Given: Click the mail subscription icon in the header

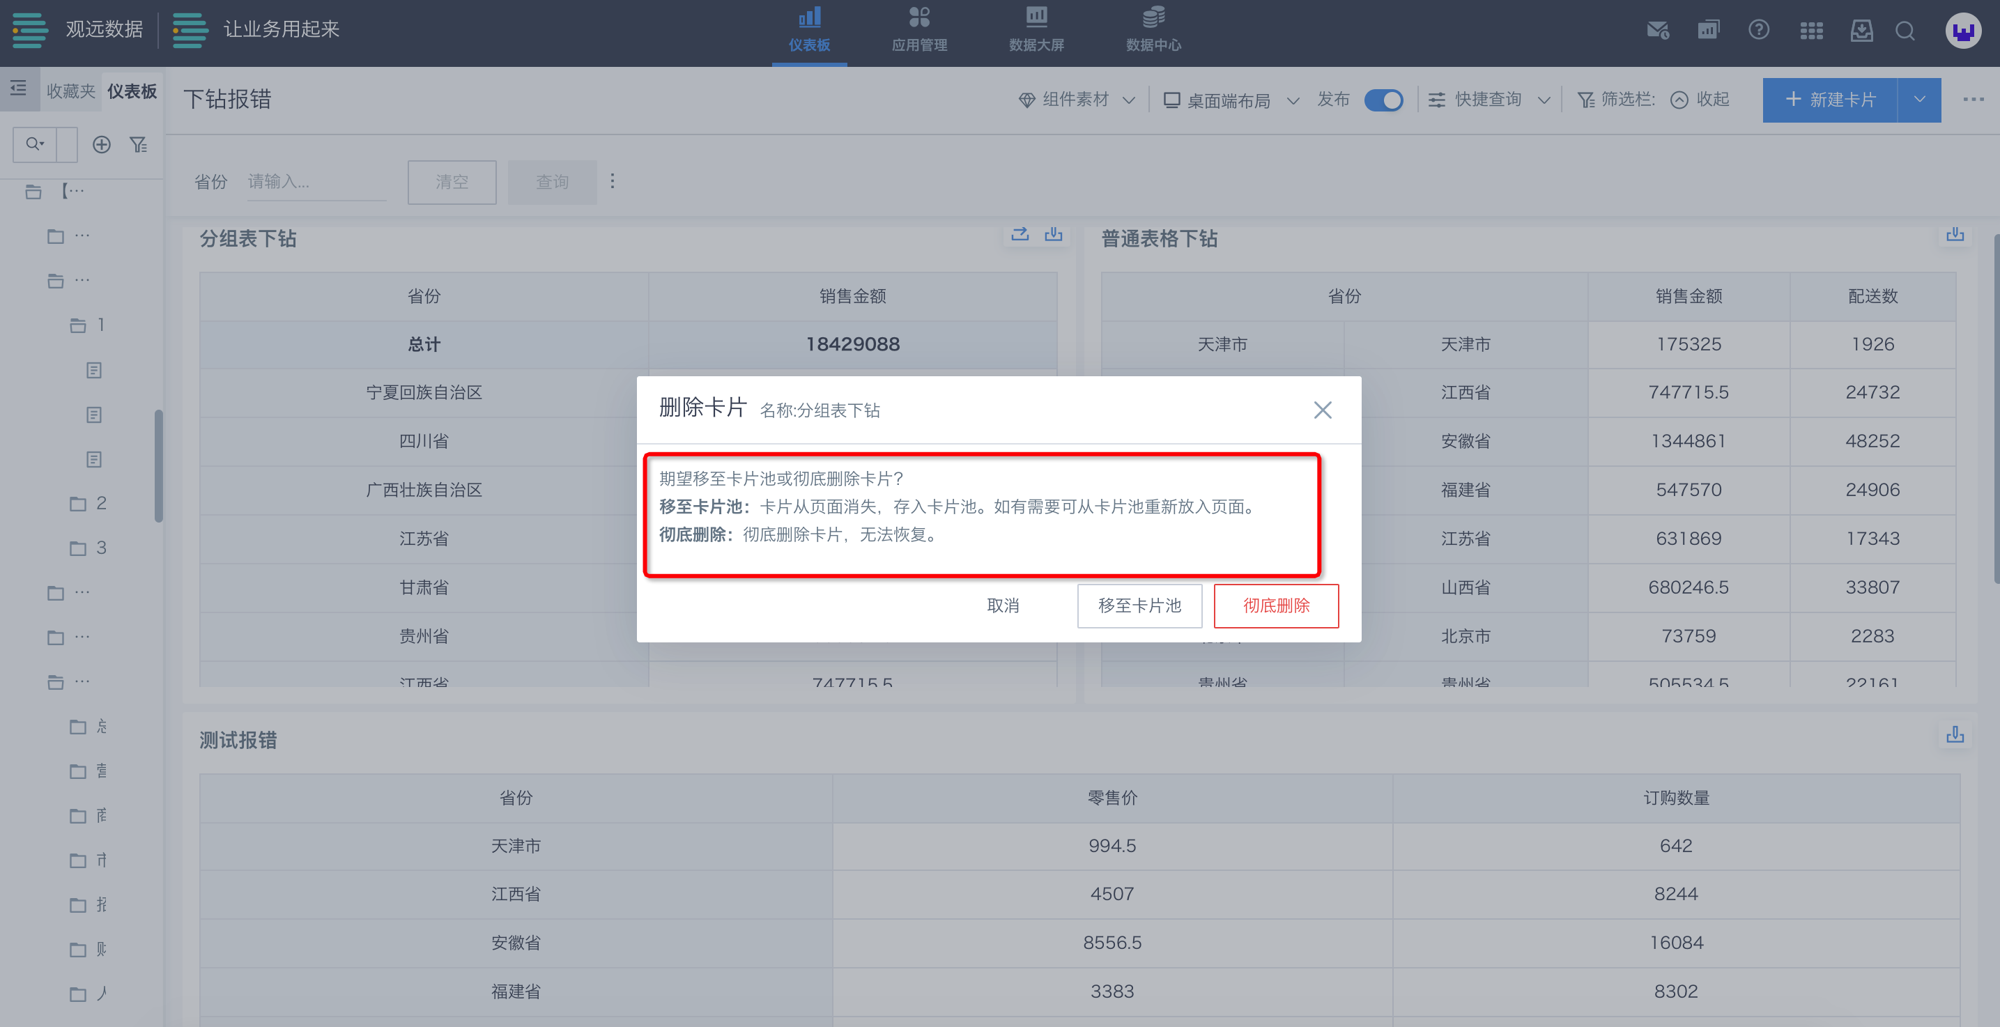Looking at the screenshot, I should click(1658, 31).
